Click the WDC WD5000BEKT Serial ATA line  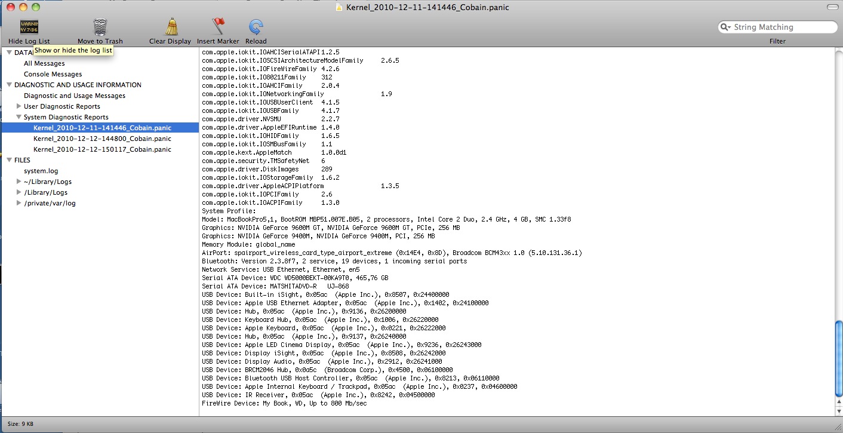295,278
